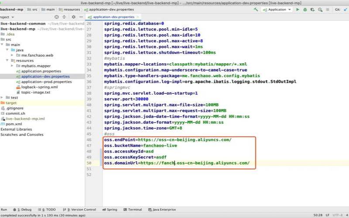
Task: Click line number 38 in gutter
Action: click(x=89, y=93)
